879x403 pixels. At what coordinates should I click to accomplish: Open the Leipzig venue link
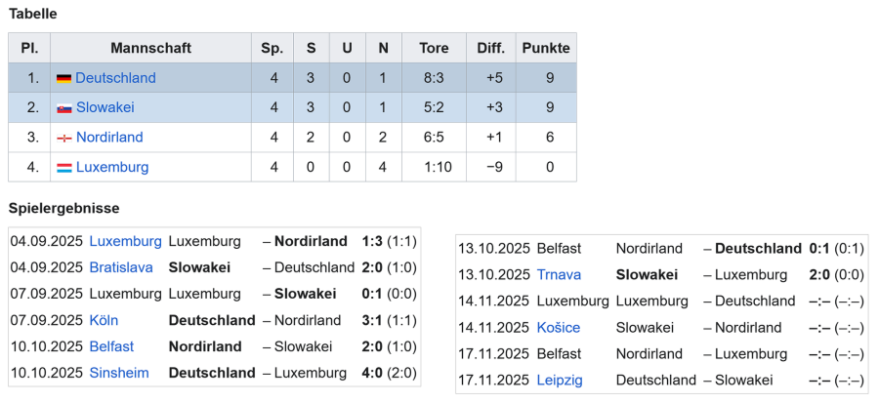pyautogui.click(x=560, y=381)
